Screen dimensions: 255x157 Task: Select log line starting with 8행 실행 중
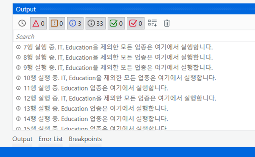tap(118, 57)
